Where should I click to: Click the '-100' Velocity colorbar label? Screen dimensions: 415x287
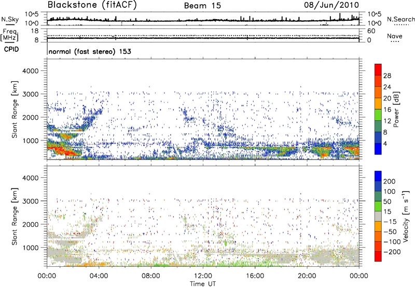(x=392, y=242)
